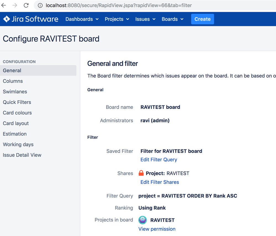Screen dimensions: 276x236
Task: Expand the Issues dropdown menu
Action: (x=145, y=19)
